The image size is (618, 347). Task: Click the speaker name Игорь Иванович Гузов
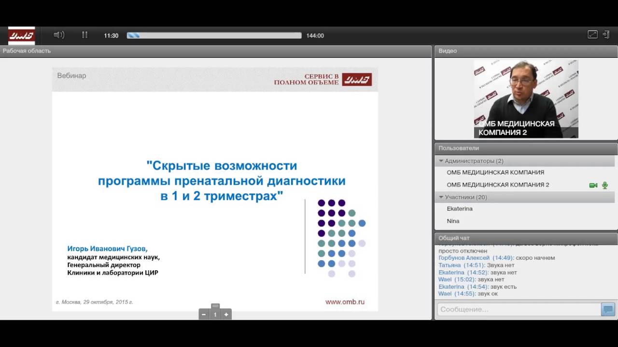click(107, 249)
